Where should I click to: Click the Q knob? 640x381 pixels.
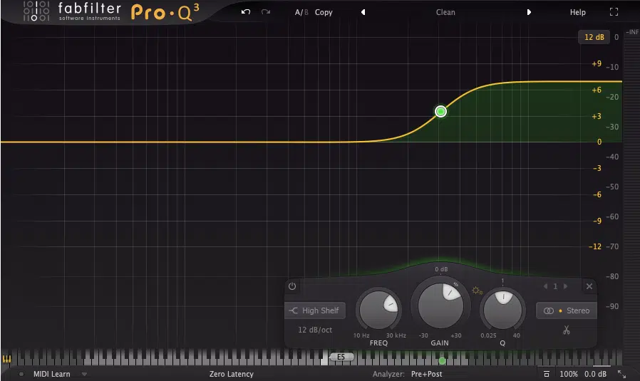click(x=502, y=310)
